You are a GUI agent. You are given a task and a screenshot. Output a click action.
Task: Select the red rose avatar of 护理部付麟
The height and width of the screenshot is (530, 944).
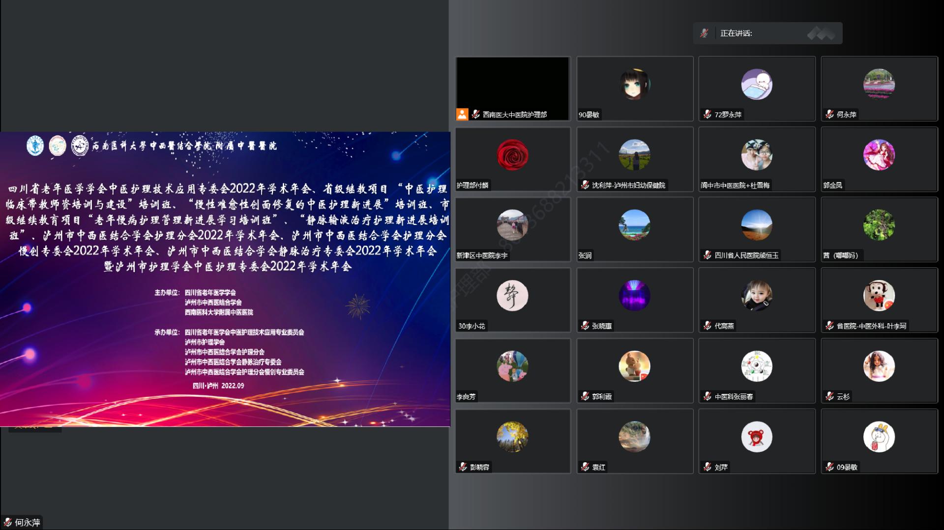point(512,155)
